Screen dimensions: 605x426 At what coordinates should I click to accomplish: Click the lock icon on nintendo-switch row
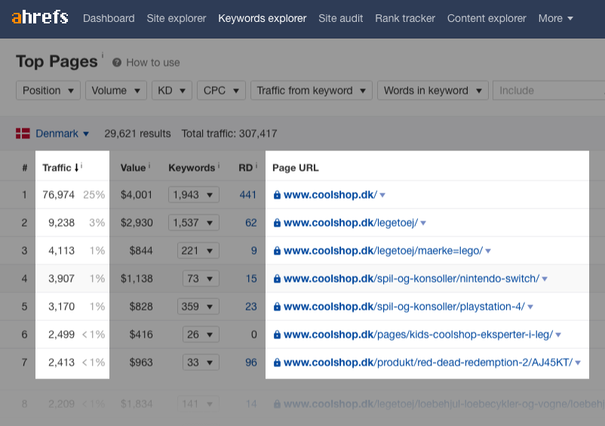point(277,279)
